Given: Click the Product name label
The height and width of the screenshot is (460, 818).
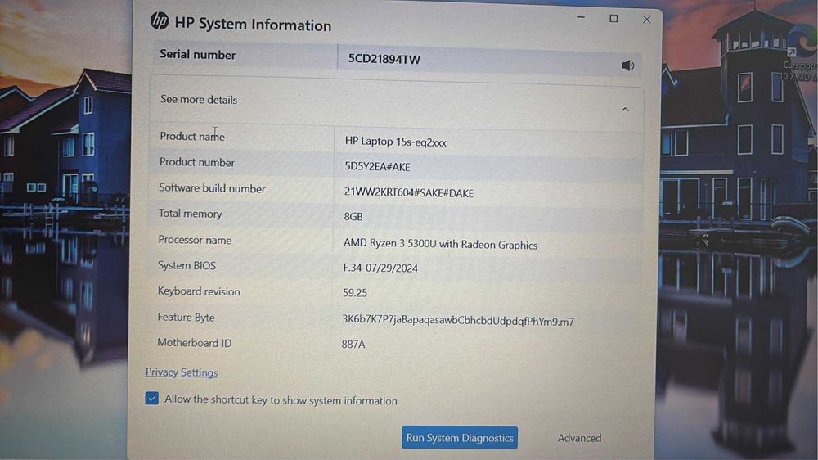Looking at the screenshot, I should click(x=192, y=136).
